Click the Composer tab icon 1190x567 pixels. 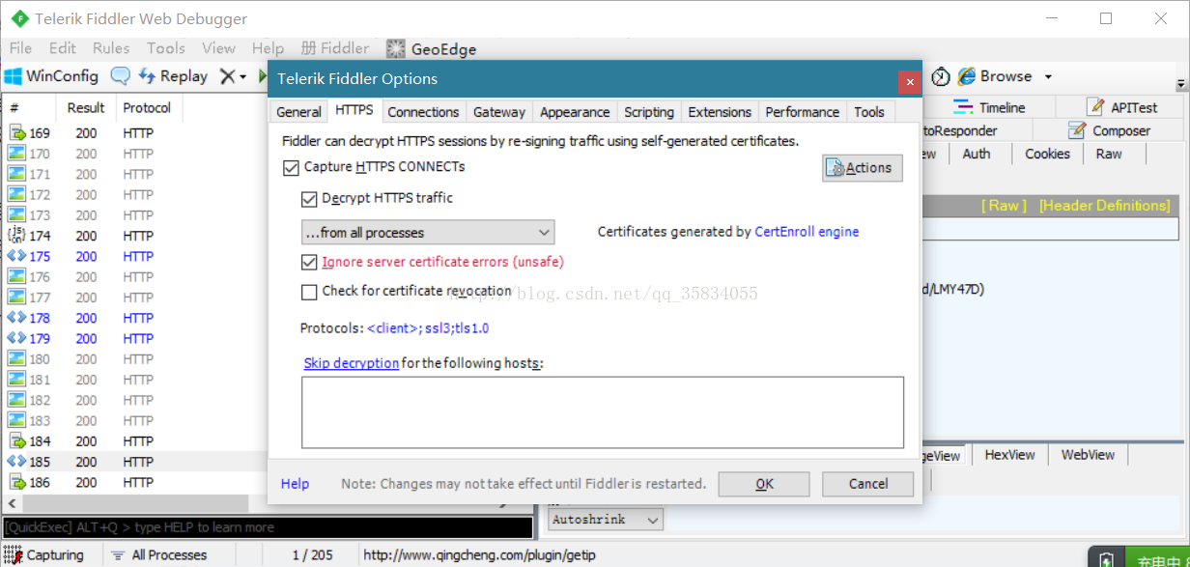[x=1077, y=130]
